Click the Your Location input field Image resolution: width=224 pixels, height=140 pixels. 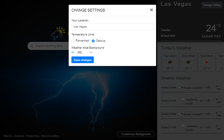pos(112,27)
